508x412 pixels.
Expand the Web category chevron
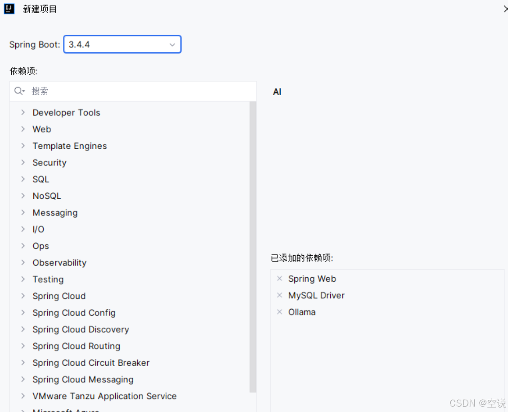[23, 129]
